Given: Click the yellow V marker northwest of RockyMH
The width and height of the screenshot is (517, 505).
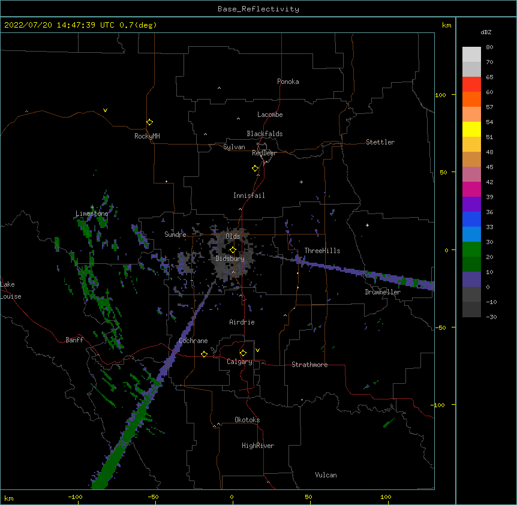Looking at the screenshot, I should [105, 110].
